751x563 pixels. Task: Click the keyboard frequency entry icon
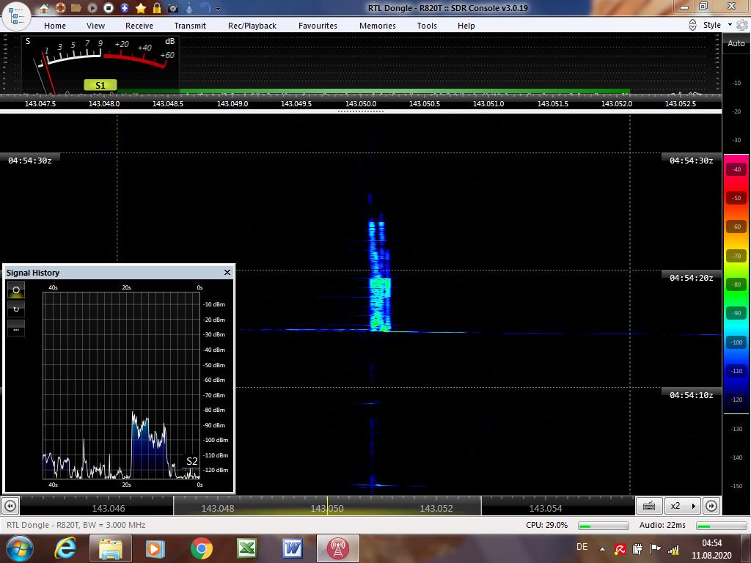pyautogui.click(x=649, y=506)
